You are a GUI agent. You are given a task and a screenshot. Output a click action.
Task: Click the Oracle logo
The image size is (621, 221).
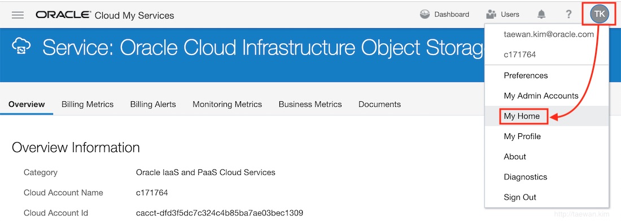pyautogui.click(x=63, y=15)
